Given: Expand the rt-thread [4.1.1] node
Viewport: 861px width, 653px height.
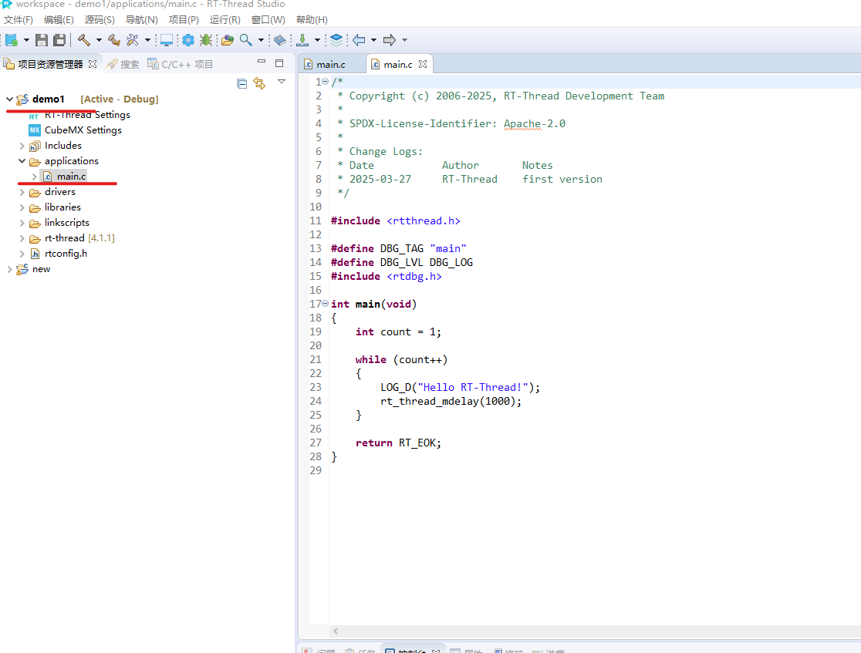Looking at the screenshot, I should point(21,237).
